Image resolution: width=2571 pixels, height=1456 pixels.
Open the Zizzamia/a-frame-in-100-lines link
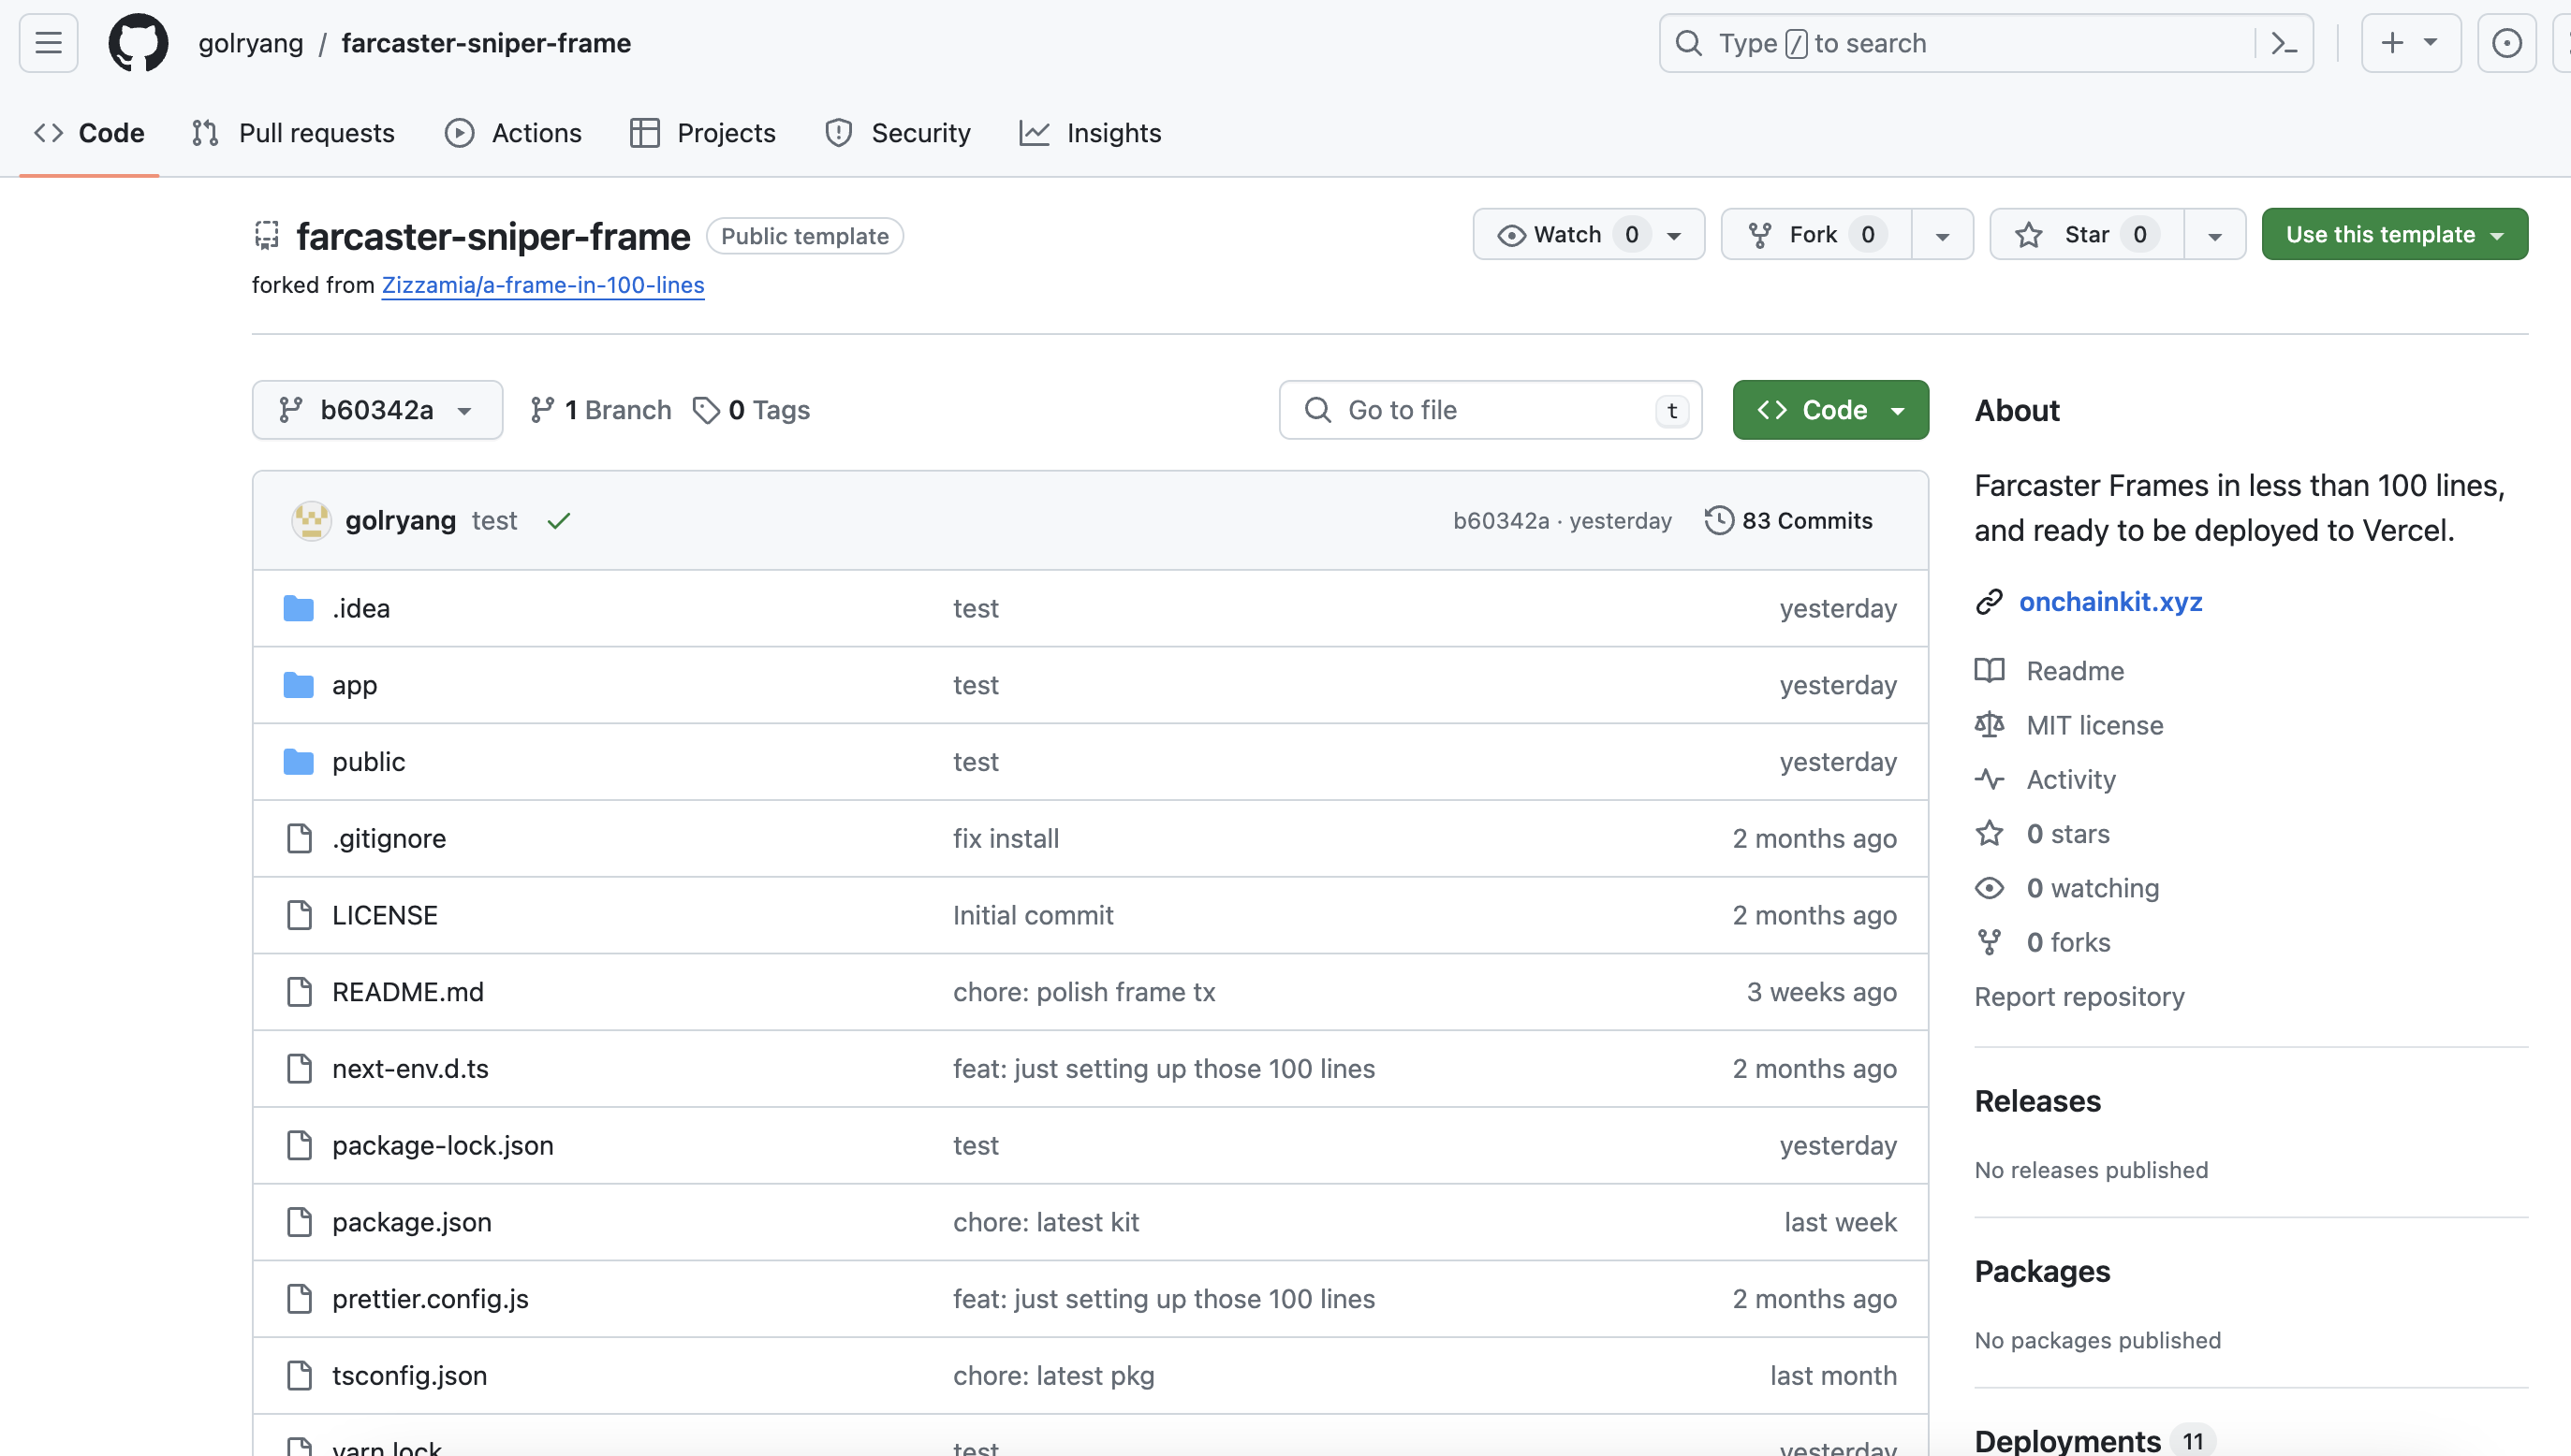543,285
